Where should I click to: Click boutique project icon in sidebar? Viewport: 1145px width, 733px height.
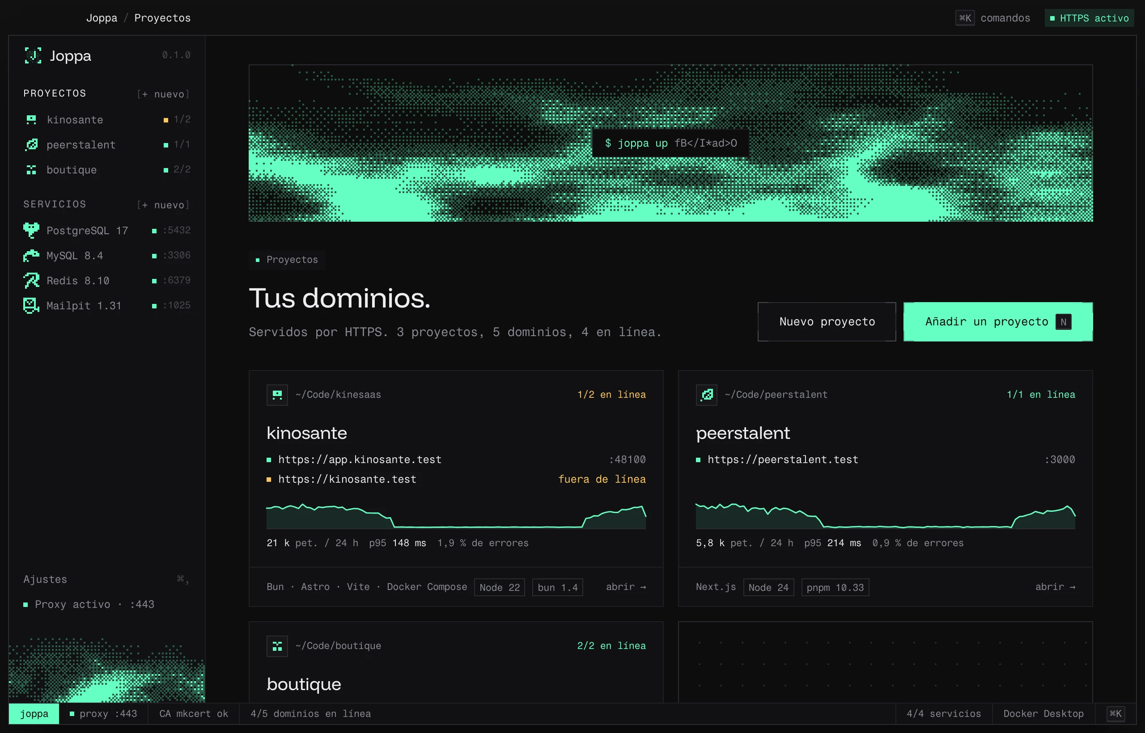[x=31, y=170]
